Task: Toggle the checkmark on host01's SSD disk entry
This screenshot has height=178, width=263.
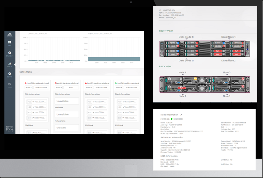Action: 33,118
